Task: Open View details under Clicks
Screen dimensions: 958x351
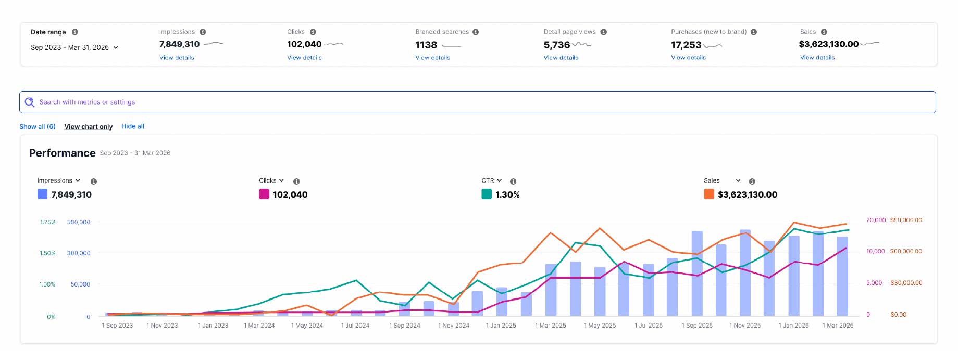Action: pyautogui.click(x=304, y=58)
